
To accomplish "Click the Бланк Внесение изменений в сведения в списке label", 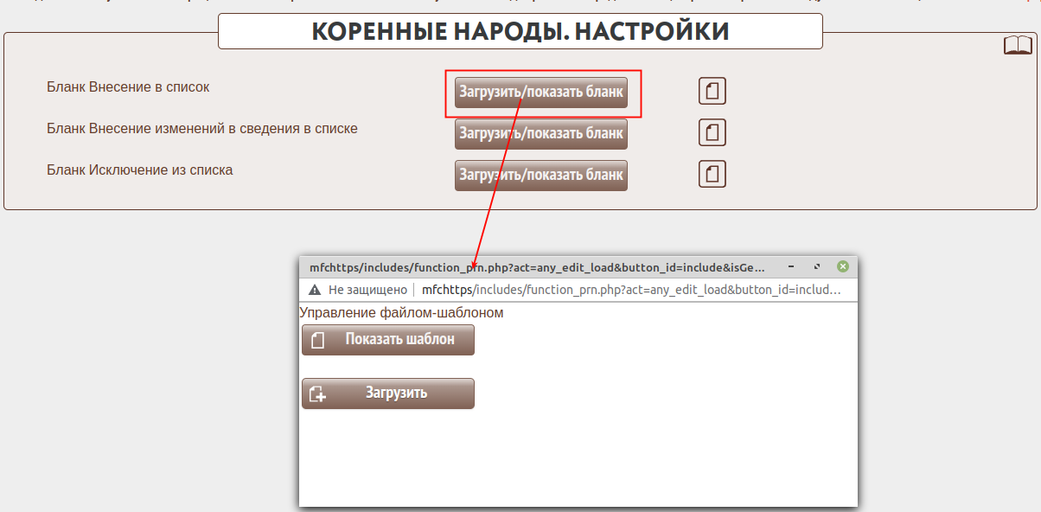I will pos(202,129).
